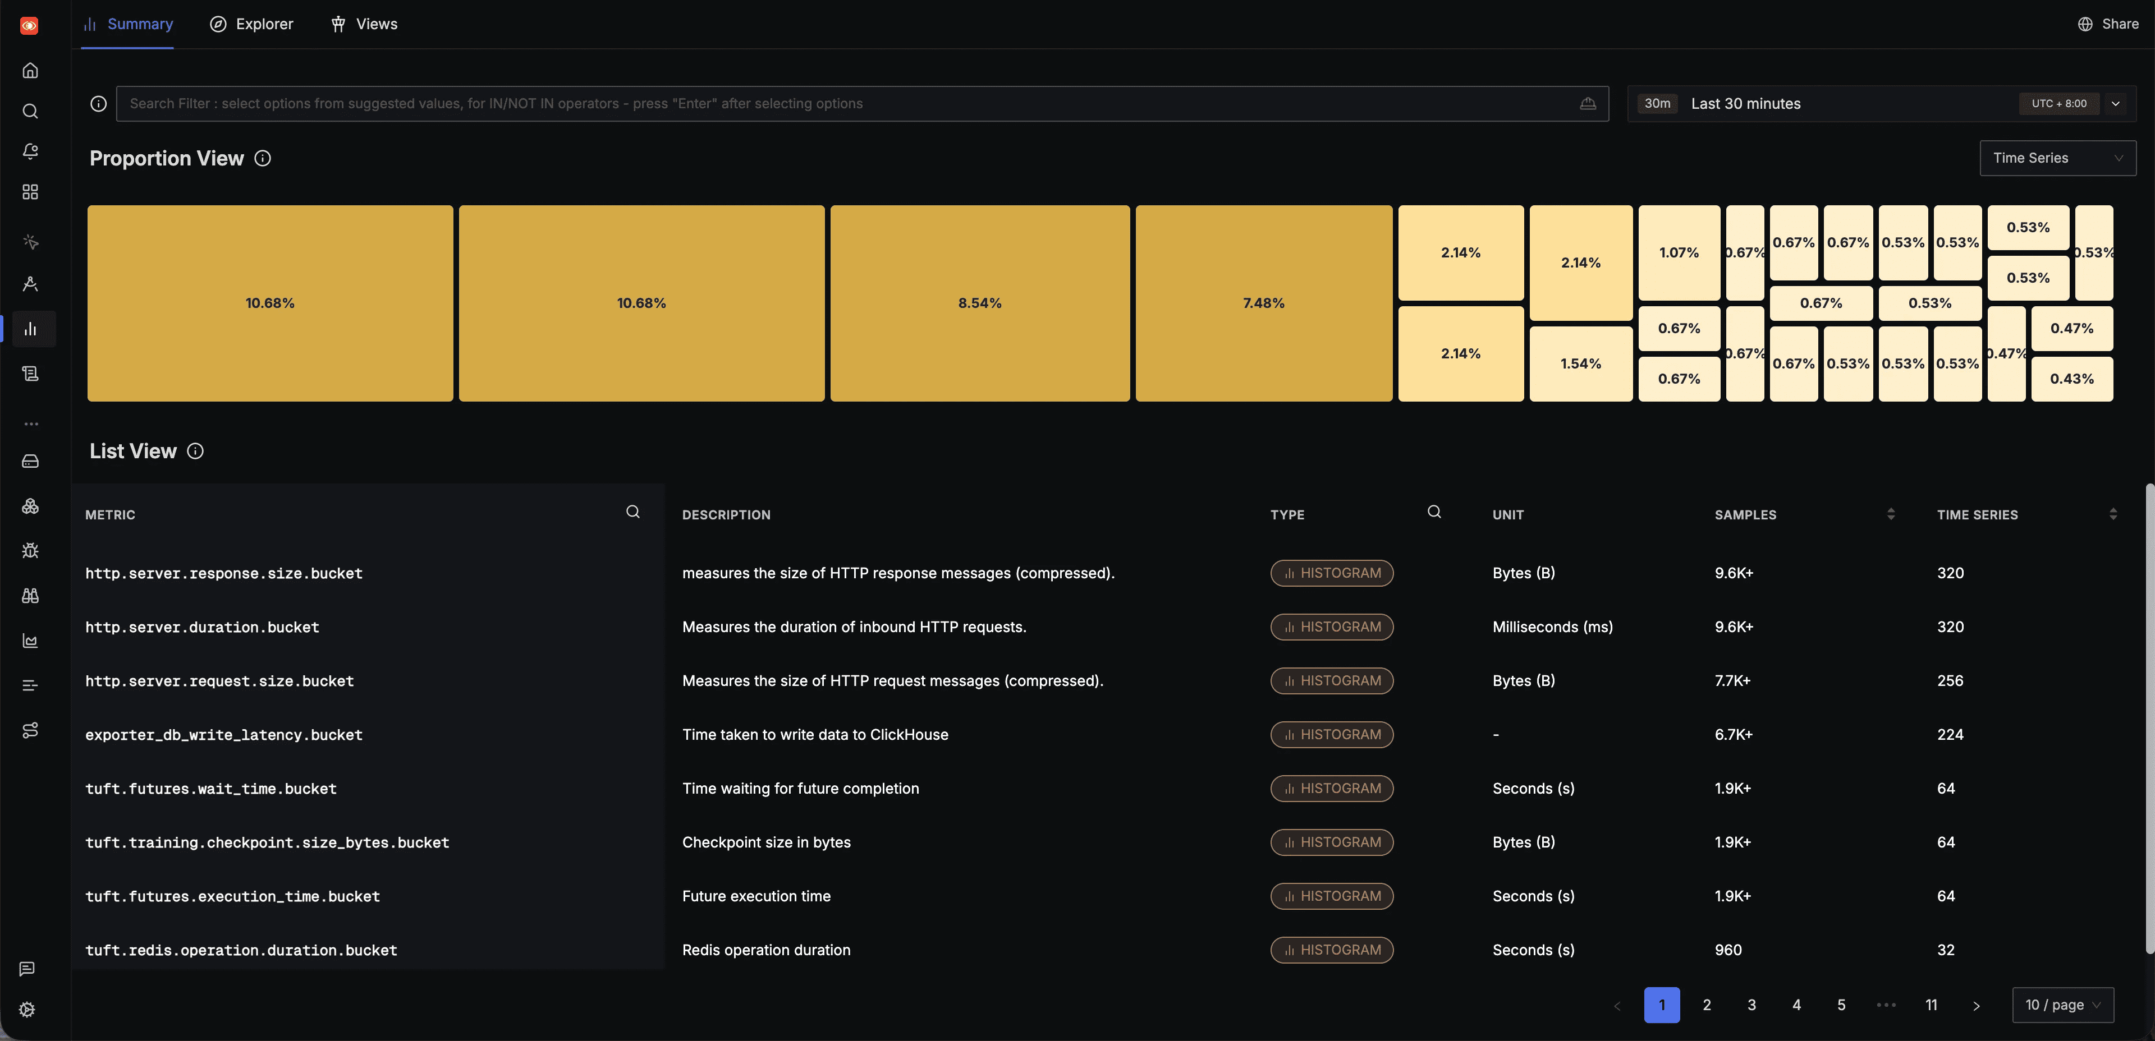Image resolution: width=2155 pixels, height=1041 pixels.
Task: Click the info icon next to List View
Action: click(x=195, y=452)
